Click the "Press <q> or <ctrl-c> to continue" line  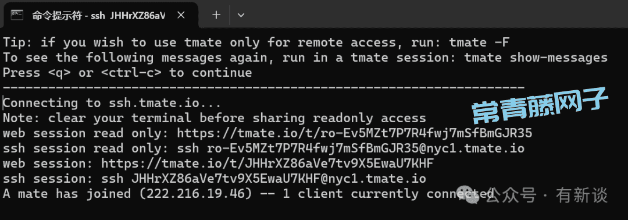(127, 73)
